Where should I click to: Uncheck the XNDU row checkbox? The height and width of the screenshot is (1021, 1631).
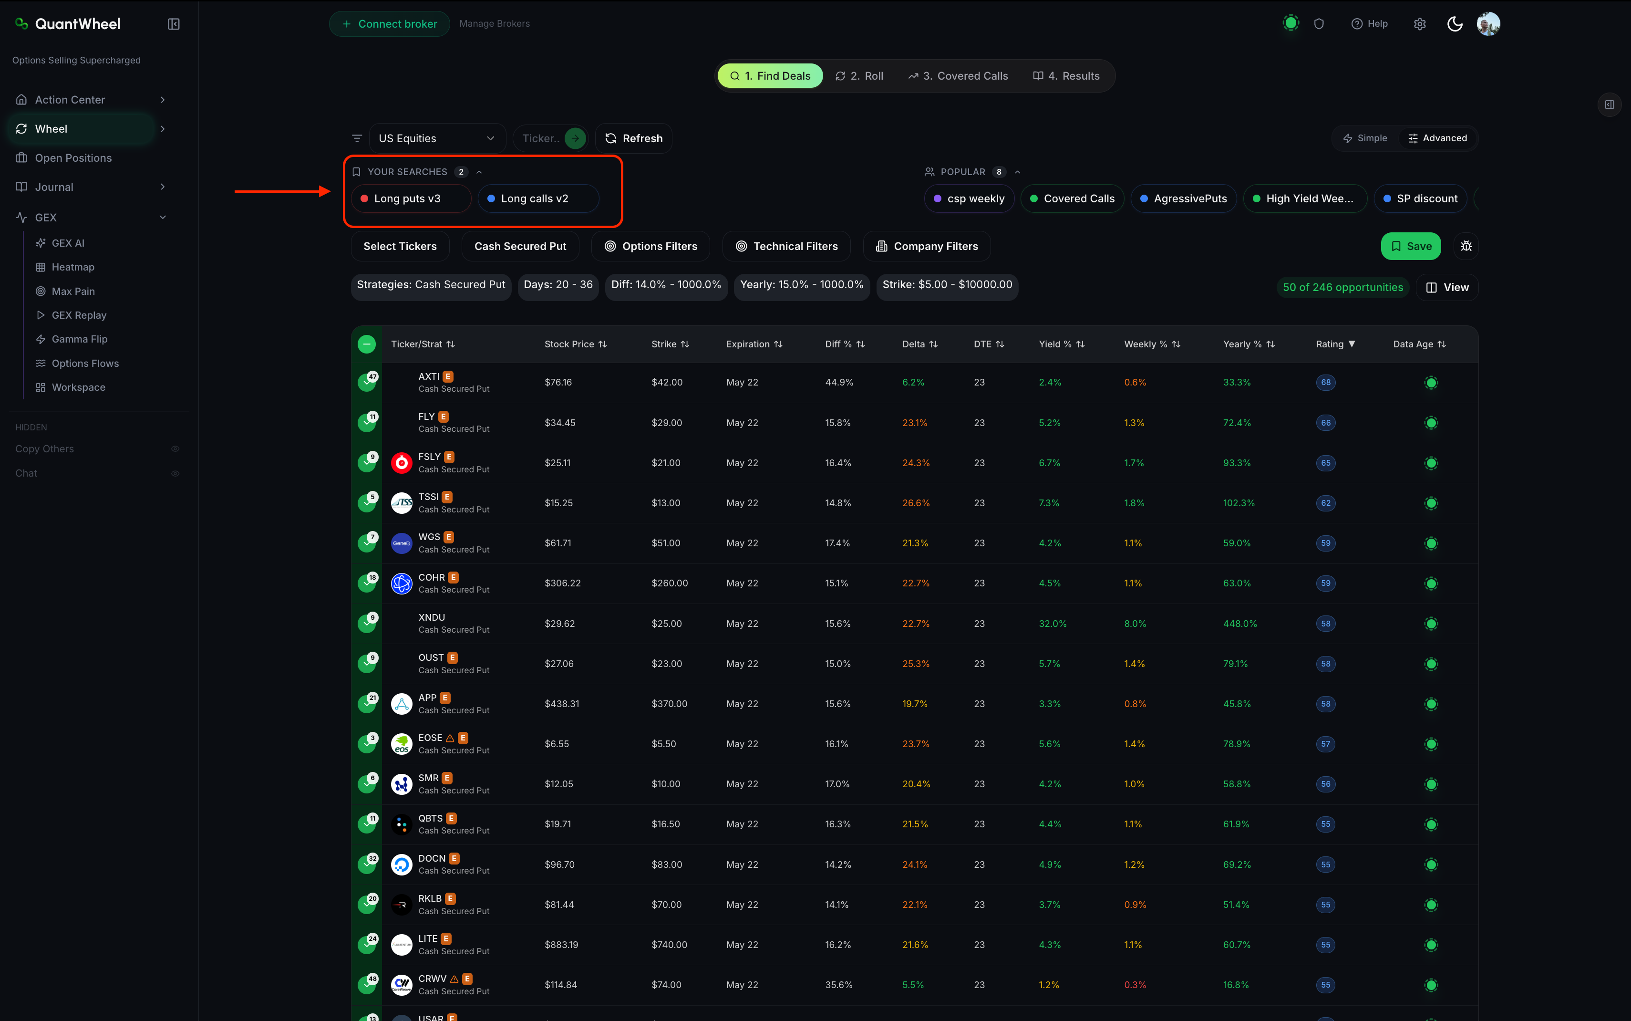tap(366, 624)
